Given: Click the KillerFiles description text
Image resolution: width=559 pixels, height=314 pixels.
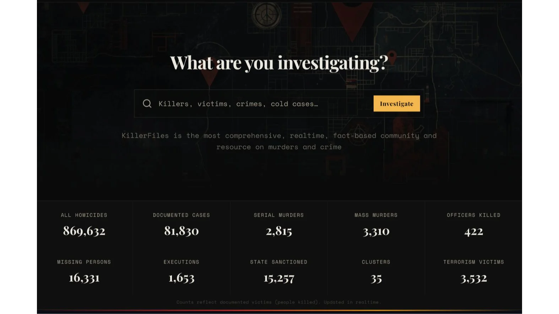Looking at the screenshot, I should 279,141.
